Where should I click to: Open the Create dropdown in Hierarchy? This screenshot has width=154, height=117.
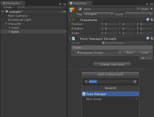(x=9, y=7)
